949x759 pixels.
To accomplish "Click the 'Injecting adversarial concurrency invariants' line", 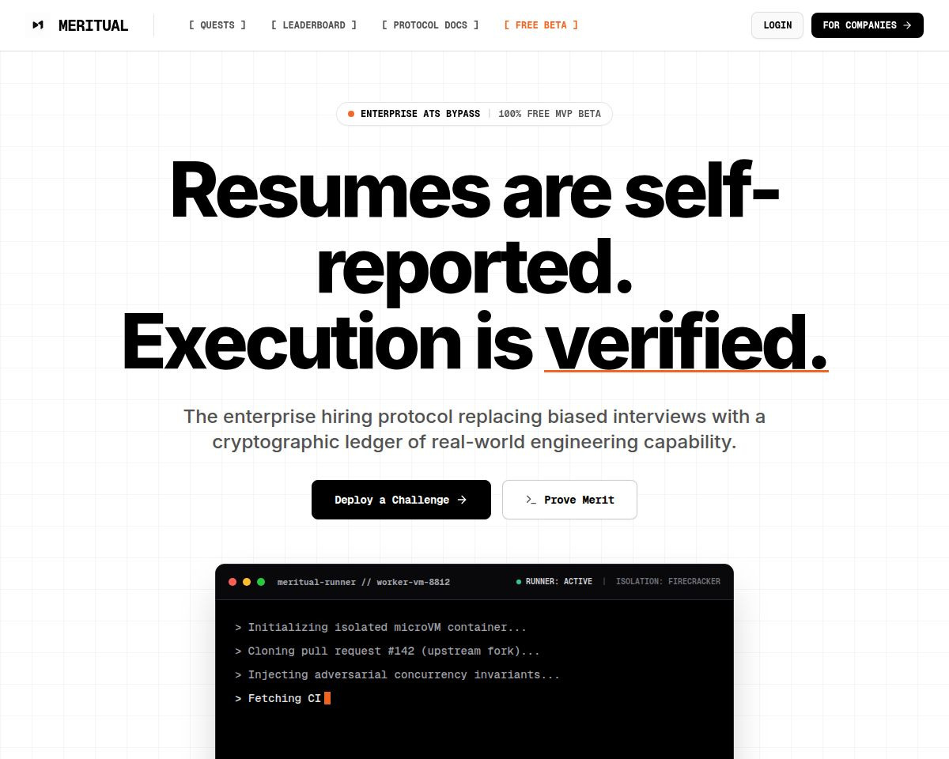I will coord(397,674).
